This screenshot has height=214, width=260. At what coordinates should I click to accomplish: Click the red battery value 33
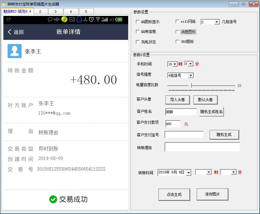click(x=239, y=86)
